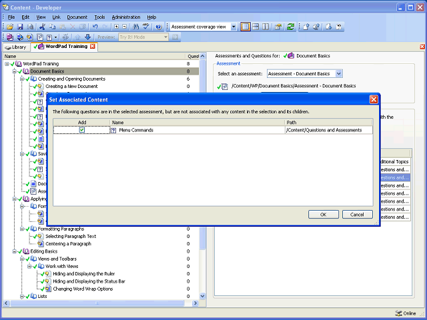Collapse the WordPad Training root node

click(x=7, y=64)
